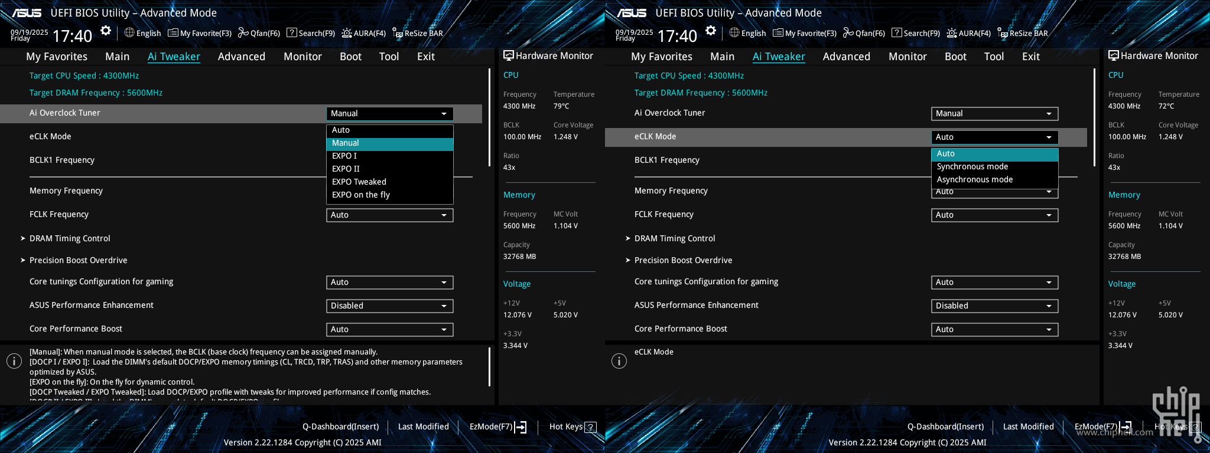Click settings list scrollbar in left window
This screenshot has width=1210, height=453.
(489, 117)
